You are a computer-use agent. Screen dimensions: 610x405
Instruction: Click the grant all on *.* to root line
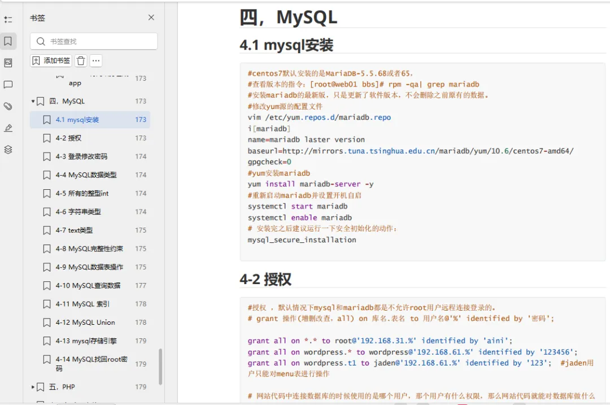point(380,341)
